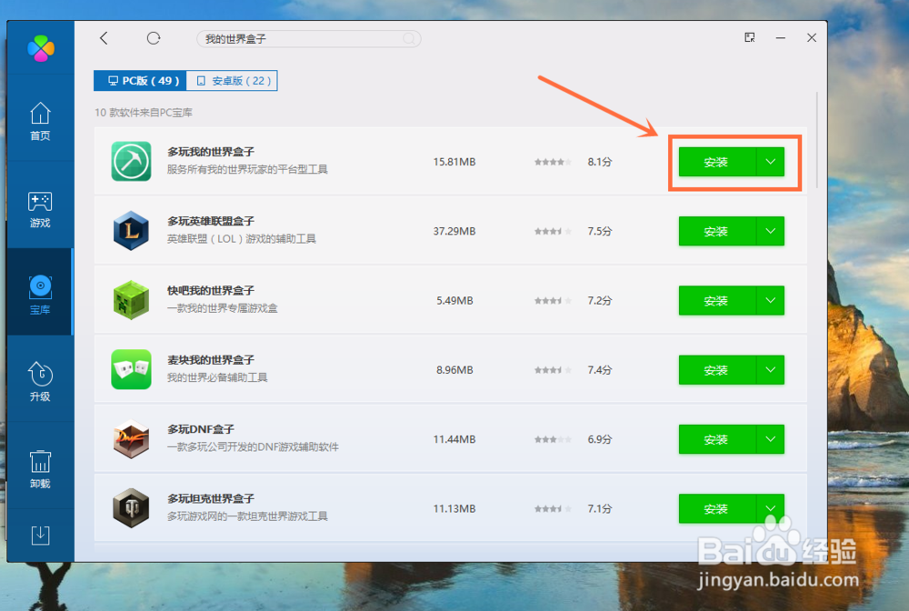
Task: Click the colorful app logo in sidebar
Action: [x=41, y=48]
